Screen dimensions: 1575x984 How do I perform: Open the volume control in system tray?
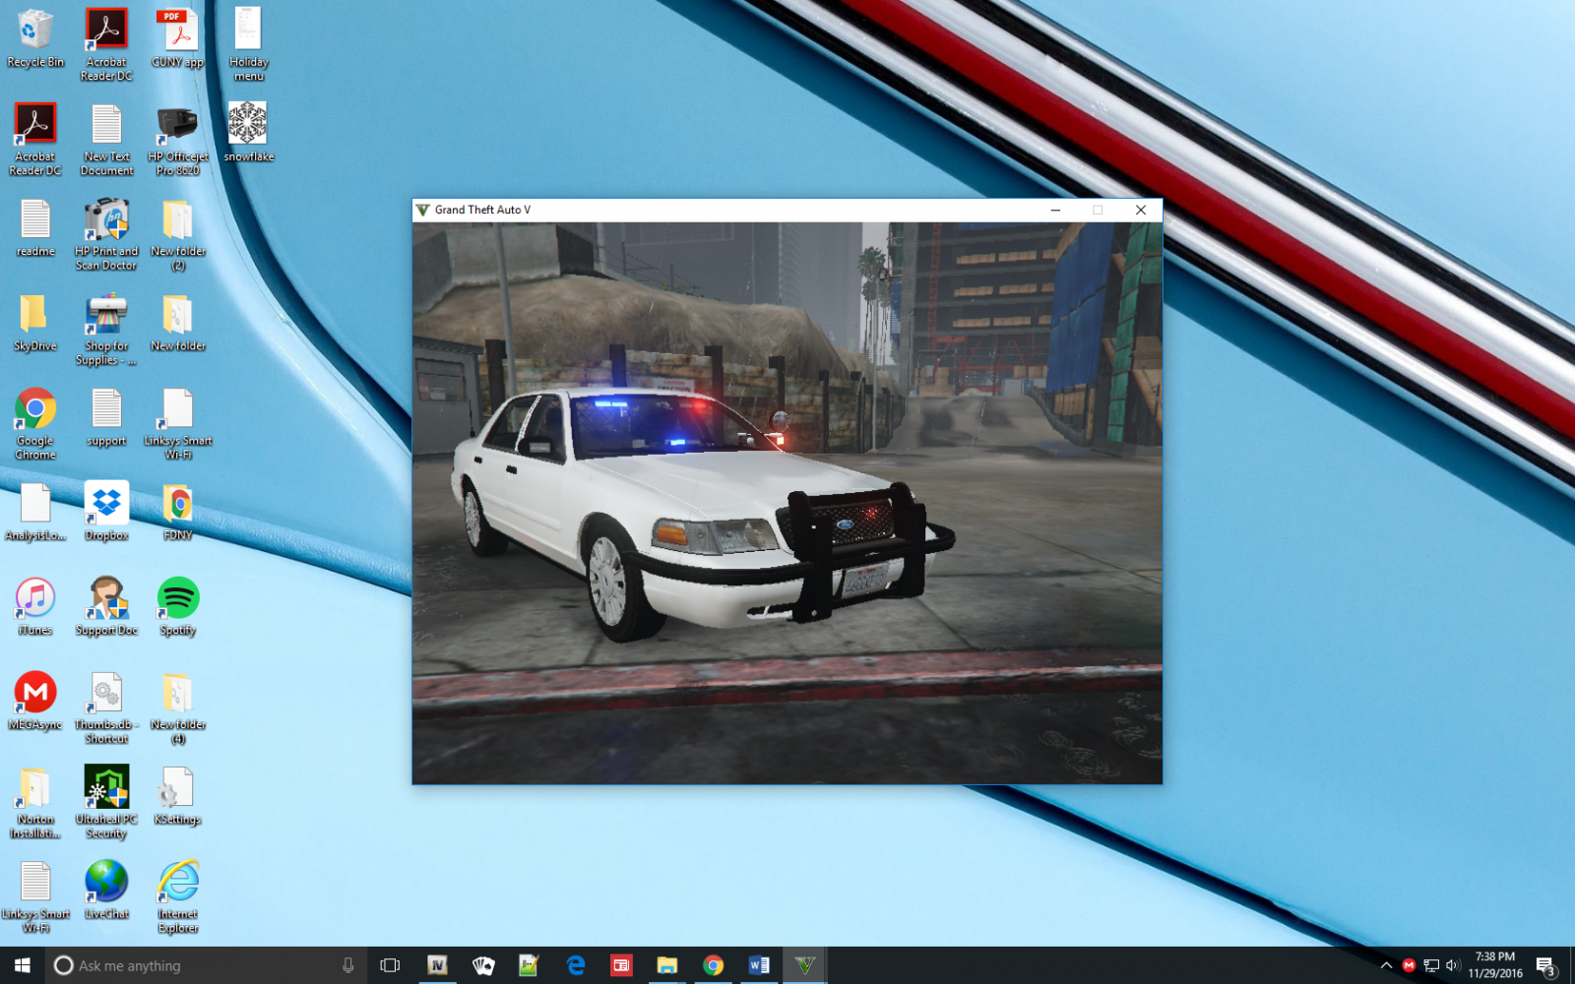click(x=1452, y=965)
